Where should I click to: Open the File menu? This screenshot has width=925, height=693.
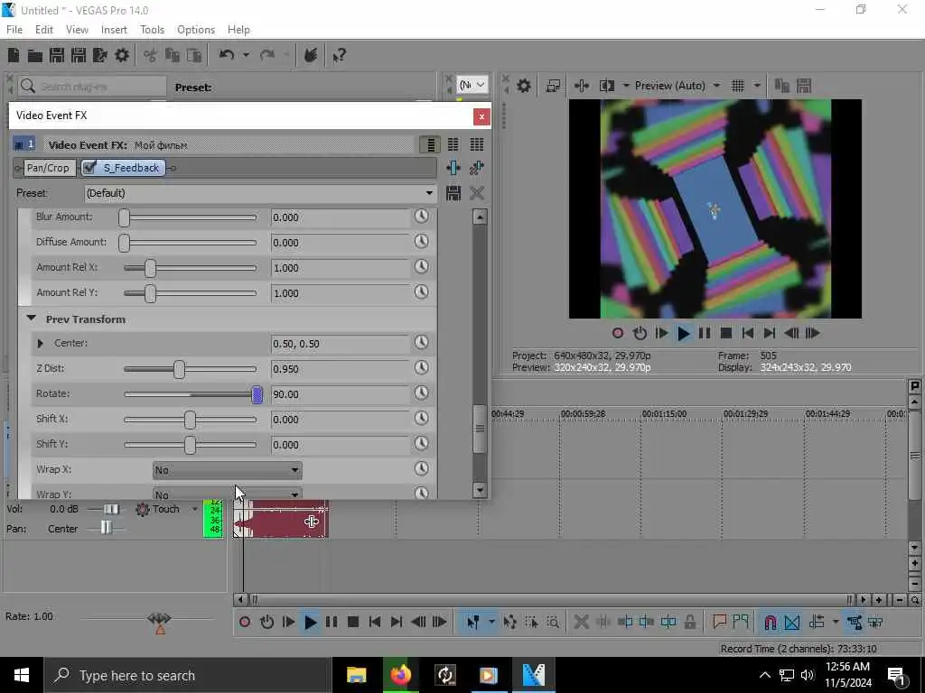[14, 30]
